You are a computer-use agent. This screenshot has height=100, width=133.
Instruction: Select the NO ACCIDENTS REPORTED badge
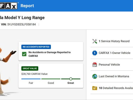point(36,47)
